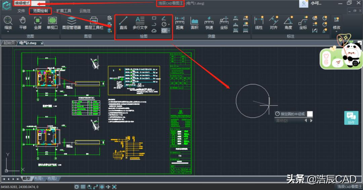This screenshot has width=363, height=190.
Task: Click the 线性 linear dimension tool
Action: click(259, 23)
